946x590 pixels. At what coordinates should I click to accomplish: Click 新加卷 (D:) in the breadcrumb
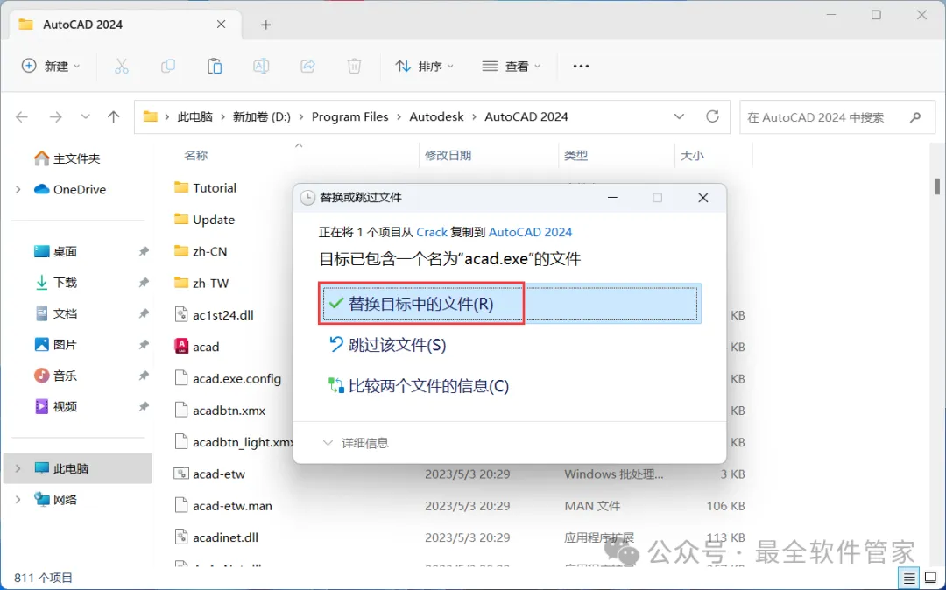pyautogui.click(x=262, y=117)
